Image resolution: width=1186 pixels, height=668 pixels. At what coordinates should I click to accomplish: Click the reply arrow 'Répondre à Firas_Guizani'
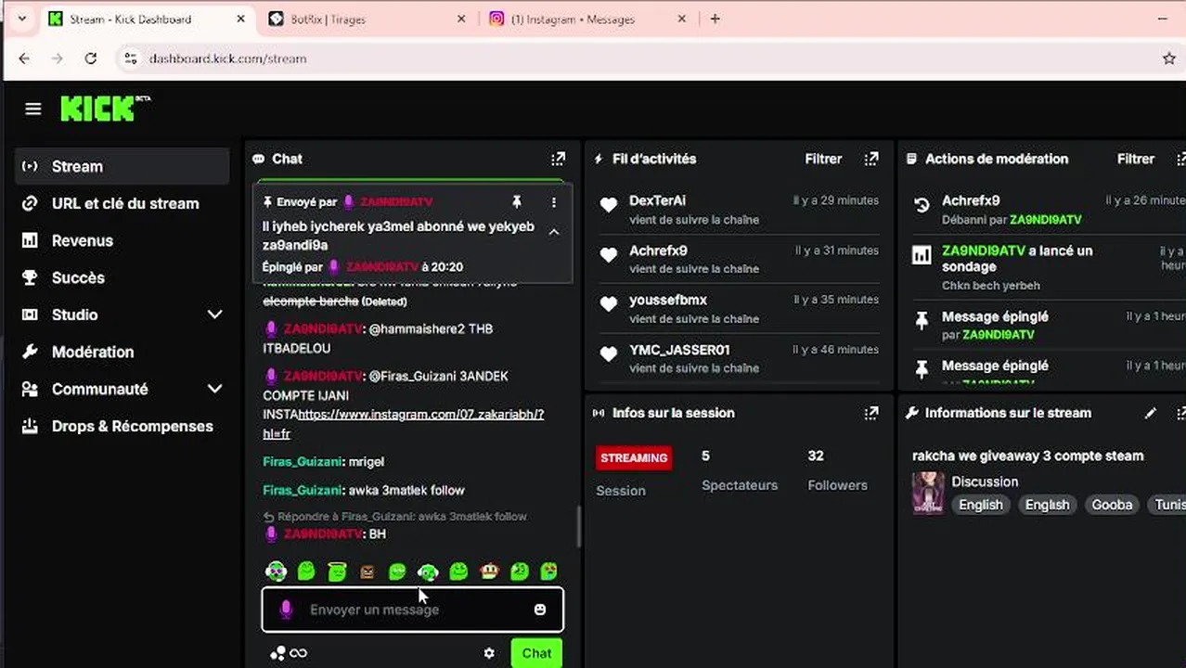tap(268, 517)
